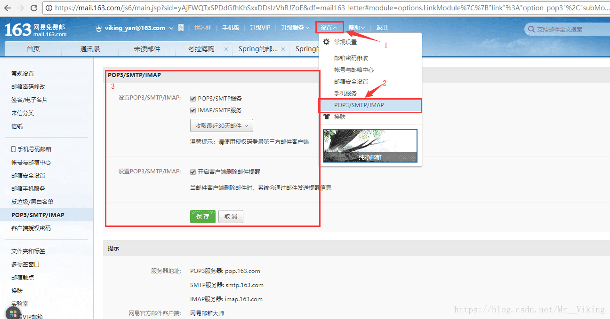The image size is (610, 319).
Task: Click the 取消 button
Action: [231, 217]
